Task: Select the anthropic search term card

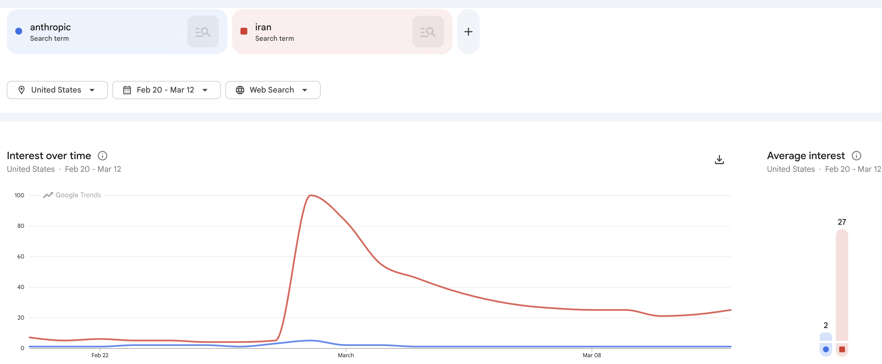Action: (117, 32)
